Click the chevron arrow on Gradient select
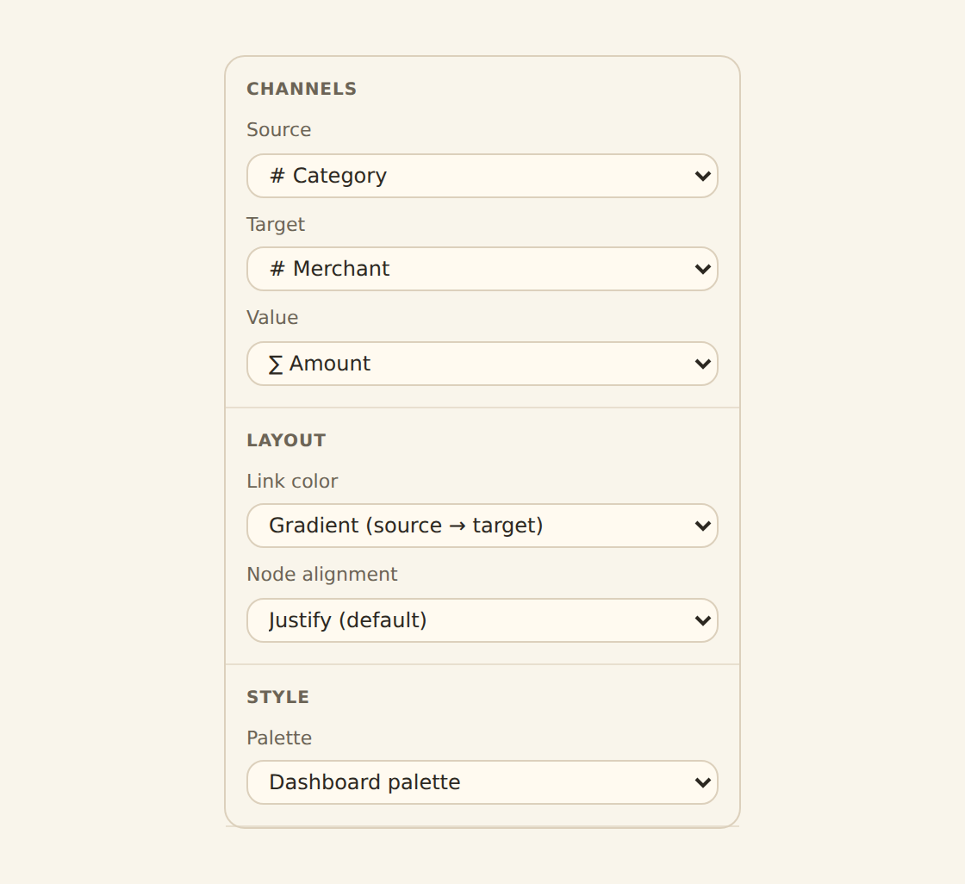Viewport: 965px width, 884px height. [702, 526]
